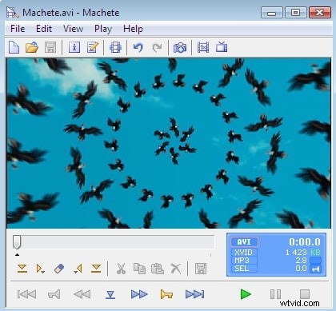The height and width of the screenshot is (311, 336).
Task: Click the video preview of flying eagles
Action: tap(169, 143)
